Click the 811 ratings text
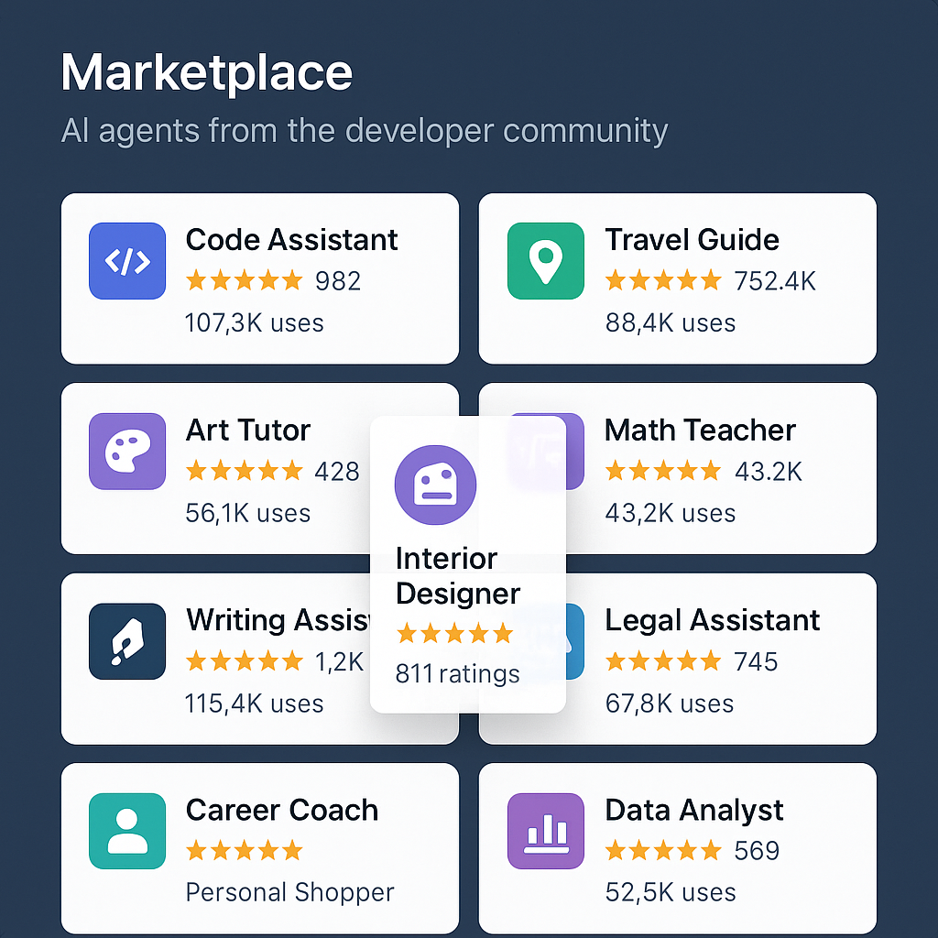 pos(458,674)
